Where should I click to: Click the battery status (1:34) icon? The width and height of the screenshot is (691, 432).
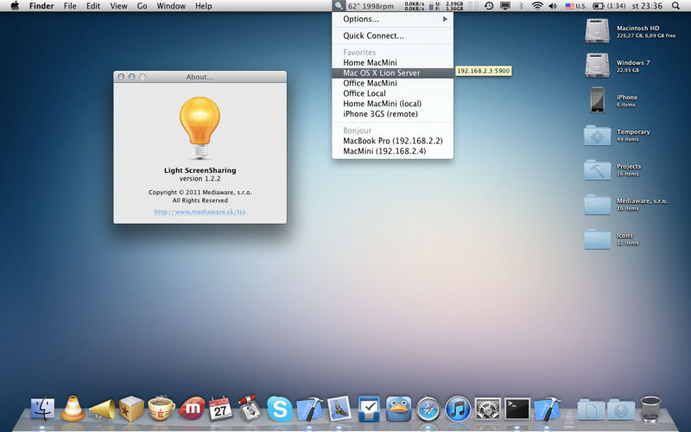(x=609, y=6)
